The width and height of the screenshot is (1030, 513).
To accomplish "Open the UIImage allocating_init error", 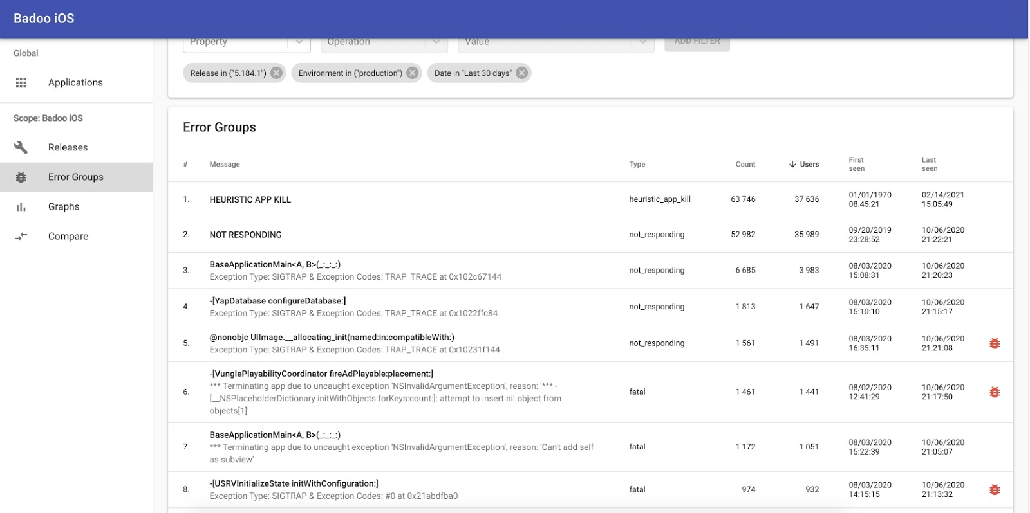I will [x=591, y=343].
